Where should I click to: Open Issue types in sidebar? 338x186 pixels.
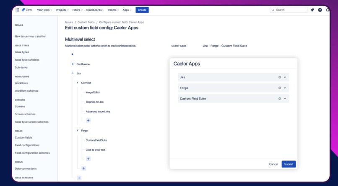pyautogui.click(x=22, y=52)
